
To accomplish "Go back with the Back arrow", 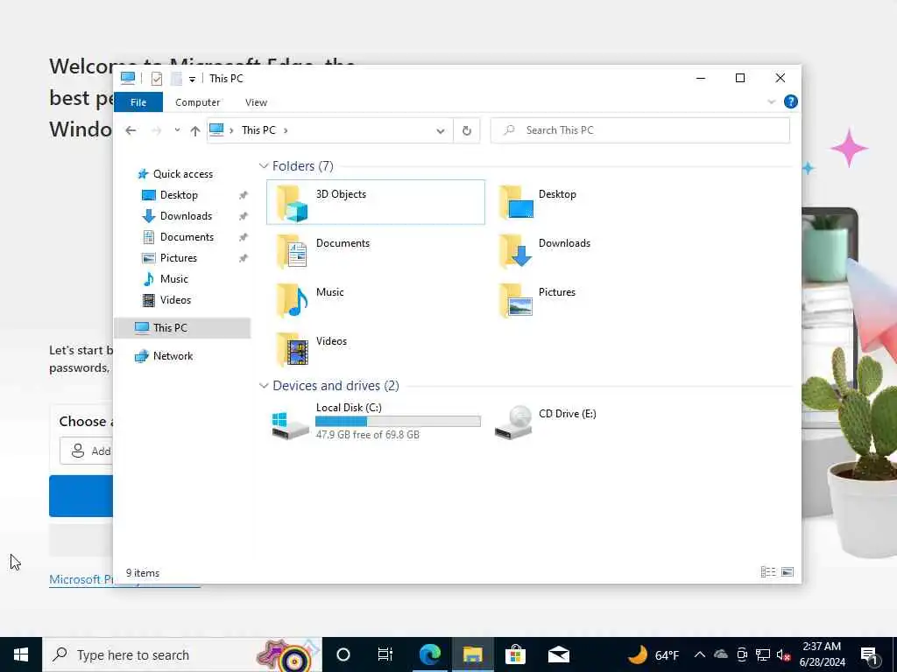I will (131, 130).
